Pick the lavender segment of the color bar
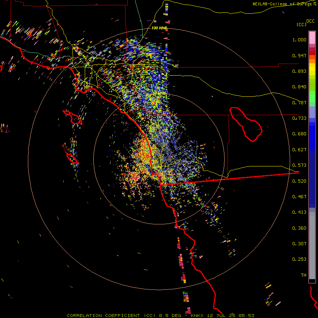 pyautogui.click(x=312, y=112)
